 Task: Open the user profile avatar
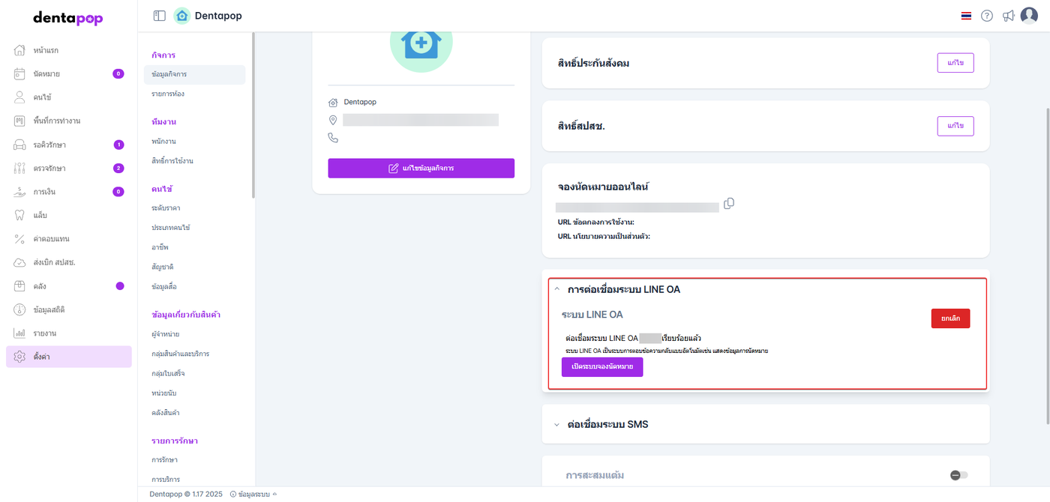pos(1029,16)
